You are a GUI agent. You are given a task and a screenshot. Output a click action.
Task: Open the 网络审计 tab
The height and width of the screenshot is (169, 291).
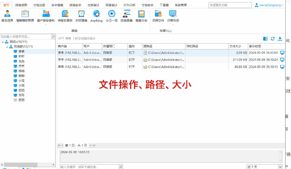pos(111,5)
